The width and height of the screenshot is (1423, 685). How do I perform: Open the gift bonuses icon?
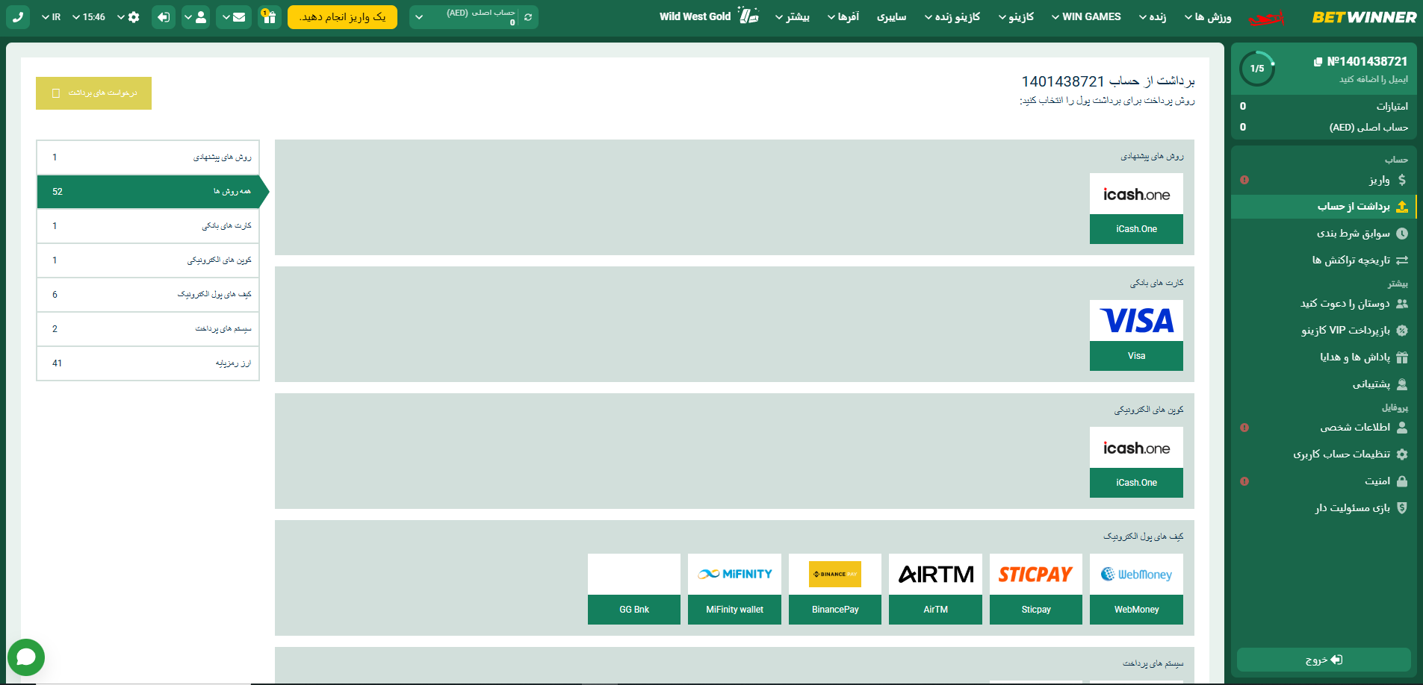tap(270, 17)
